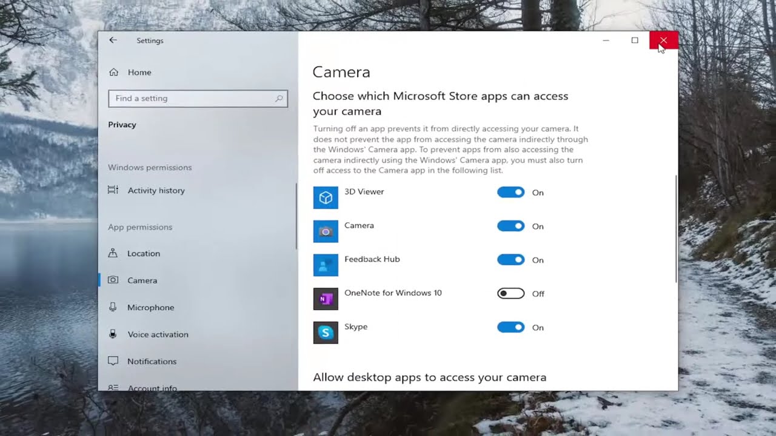This screenshot has height=436, width=776.
Task: Enable OneNote for Windows 10 camera toggle
Action: 510,294
